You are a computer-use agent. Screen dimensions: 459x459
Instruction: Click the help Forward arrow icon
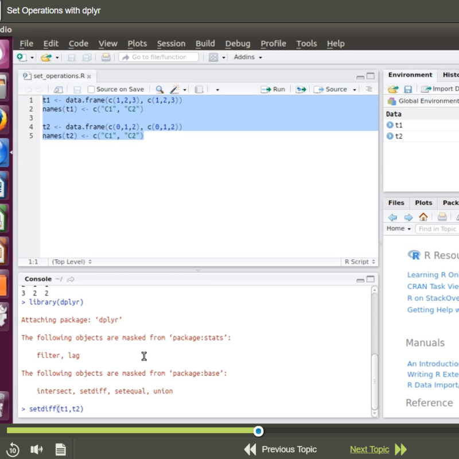pyautogui.click(x=409, y=217)
